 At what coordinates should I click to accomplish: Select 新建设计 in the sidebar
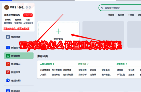coord(16,91)
